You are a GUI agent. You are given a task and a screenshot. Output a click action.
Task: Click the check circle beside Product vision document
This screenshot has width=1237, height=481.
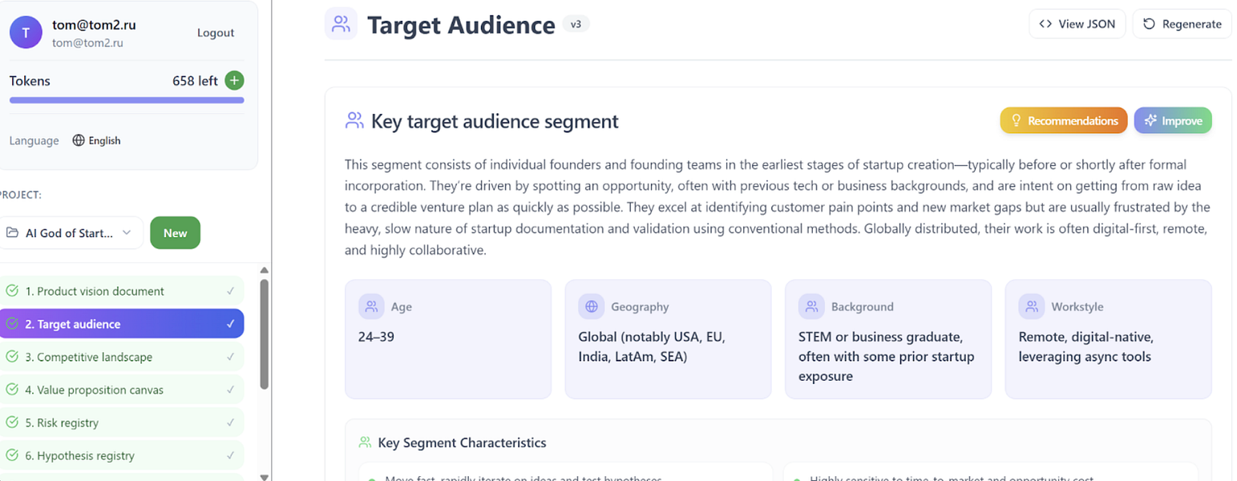(x=12, y=291)
